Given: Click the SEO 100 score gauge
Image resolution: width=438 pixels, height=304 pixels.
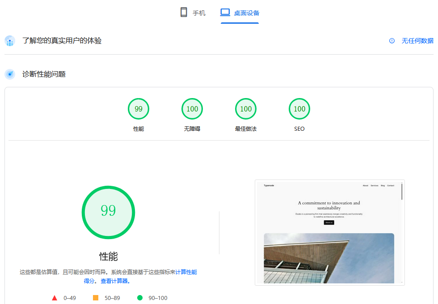Looking at the screenshot, I should (299, 109).
